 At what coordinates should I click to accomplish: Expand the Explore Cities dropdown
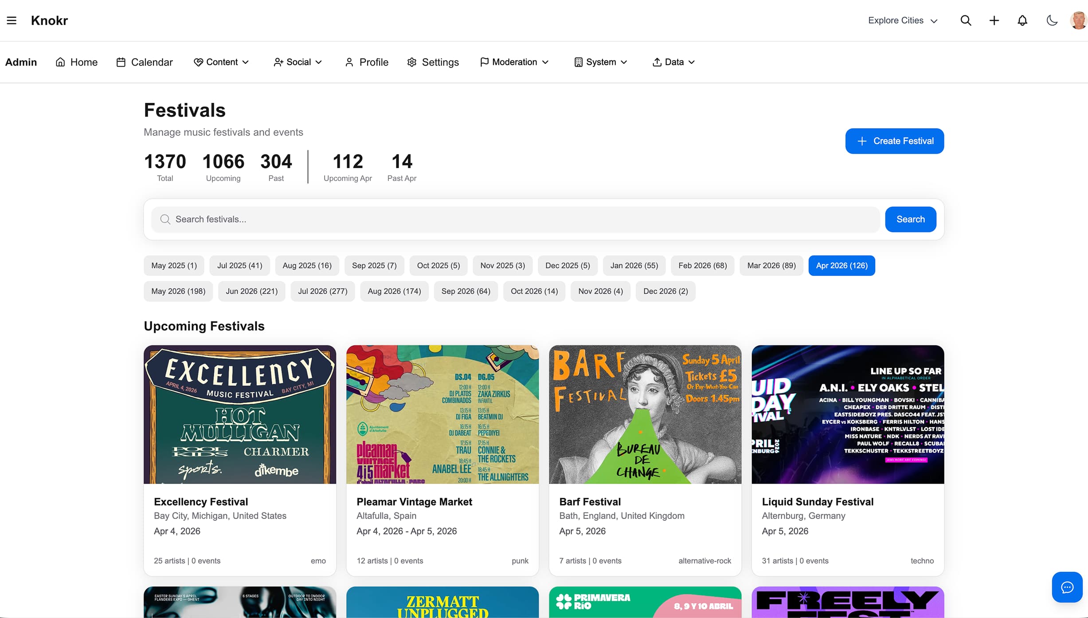(902, 20)
